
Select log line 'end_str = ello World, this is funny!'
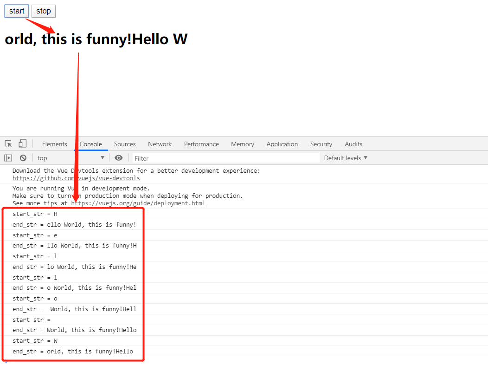click(x=74, y=225)
